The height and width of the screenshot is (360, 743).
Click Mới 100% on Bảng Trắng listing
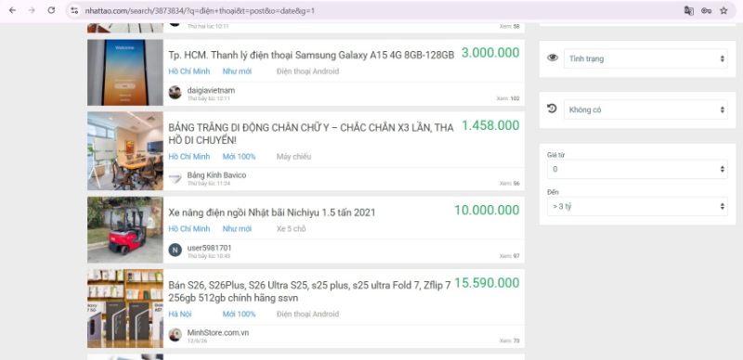click(x=239, y=157)
